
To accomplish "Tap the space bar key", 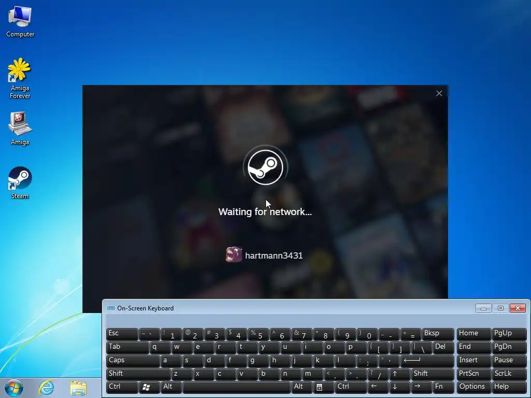I will point(236,387).
